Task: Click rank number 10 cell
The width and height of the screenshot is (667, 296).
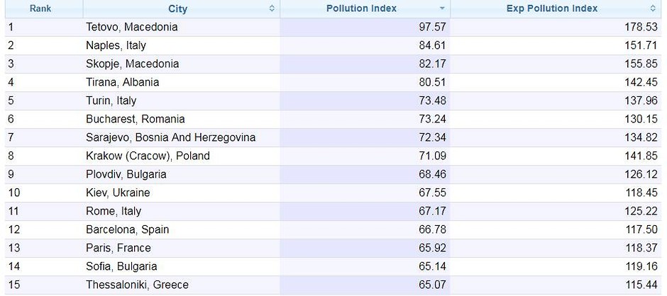Action: [13, 193]
